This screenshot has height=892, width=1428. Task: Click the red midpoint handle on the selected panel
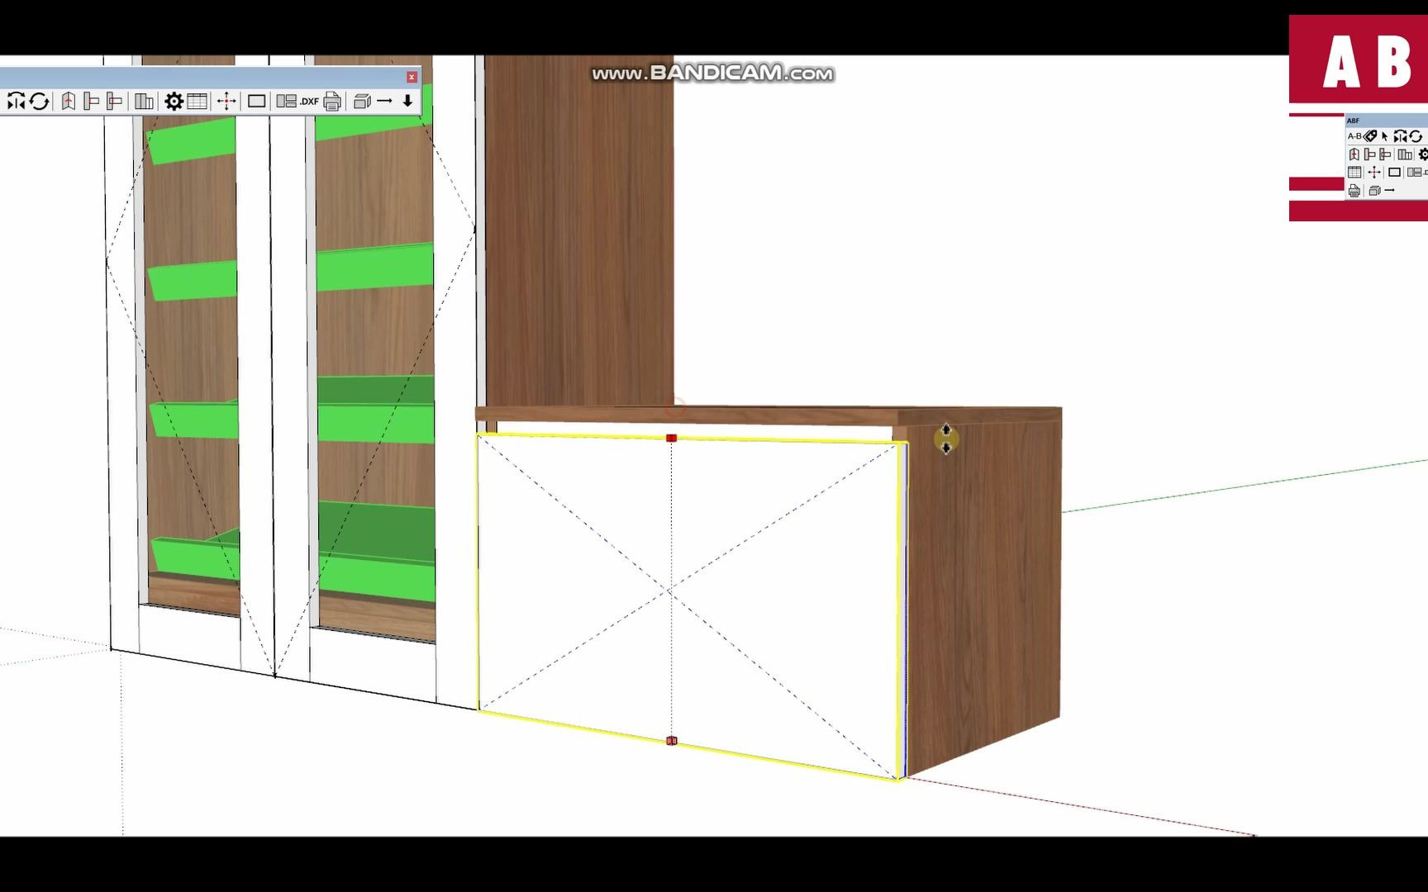pyautogui.click(x=671, y=438)
